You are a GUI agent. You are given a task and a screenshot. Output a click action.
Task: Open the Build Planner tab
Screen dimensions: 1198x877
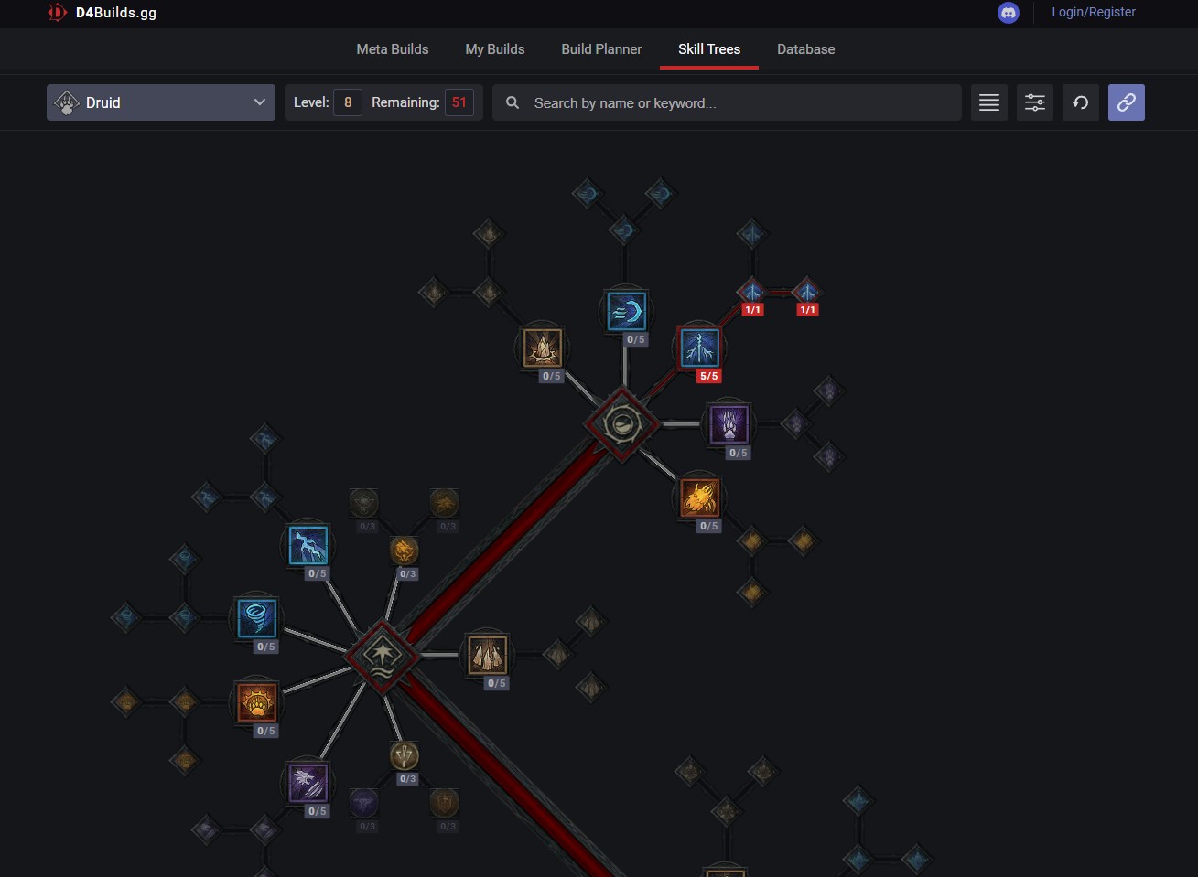point(601,49)
